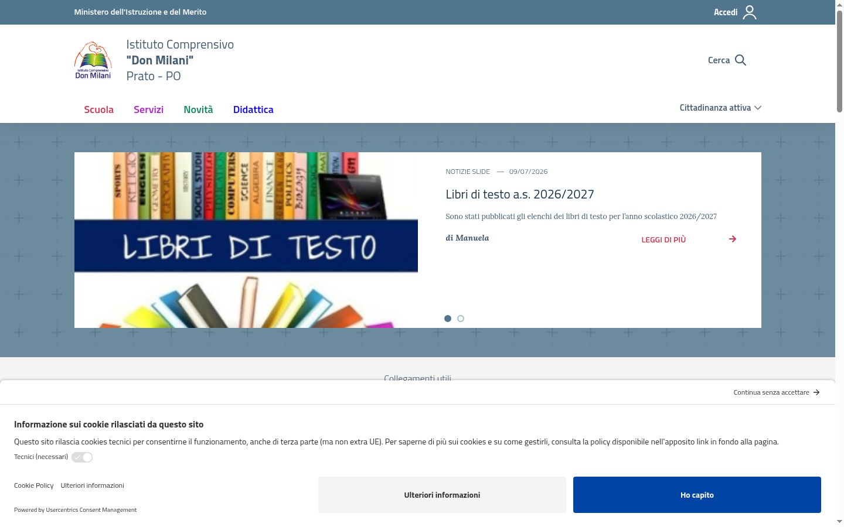Open Ministero dell'Istruzione e del Merito link
Viewport: 844px width, 527px height.
[x=140, y=12]
